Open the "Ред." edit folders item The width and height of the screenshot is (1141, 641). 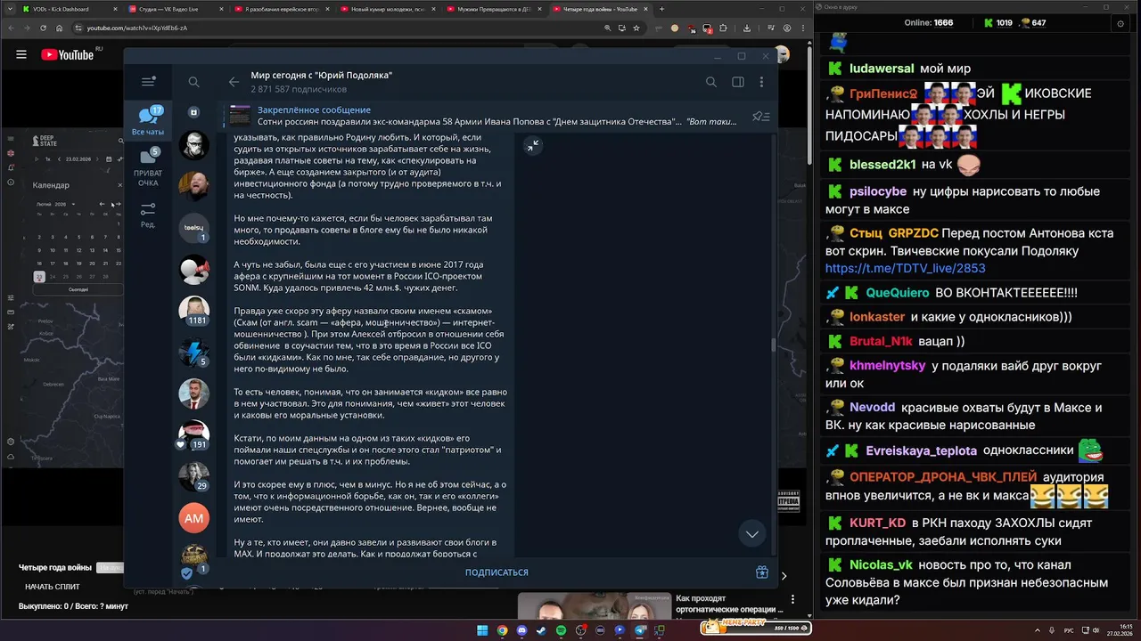coord(148,215)
